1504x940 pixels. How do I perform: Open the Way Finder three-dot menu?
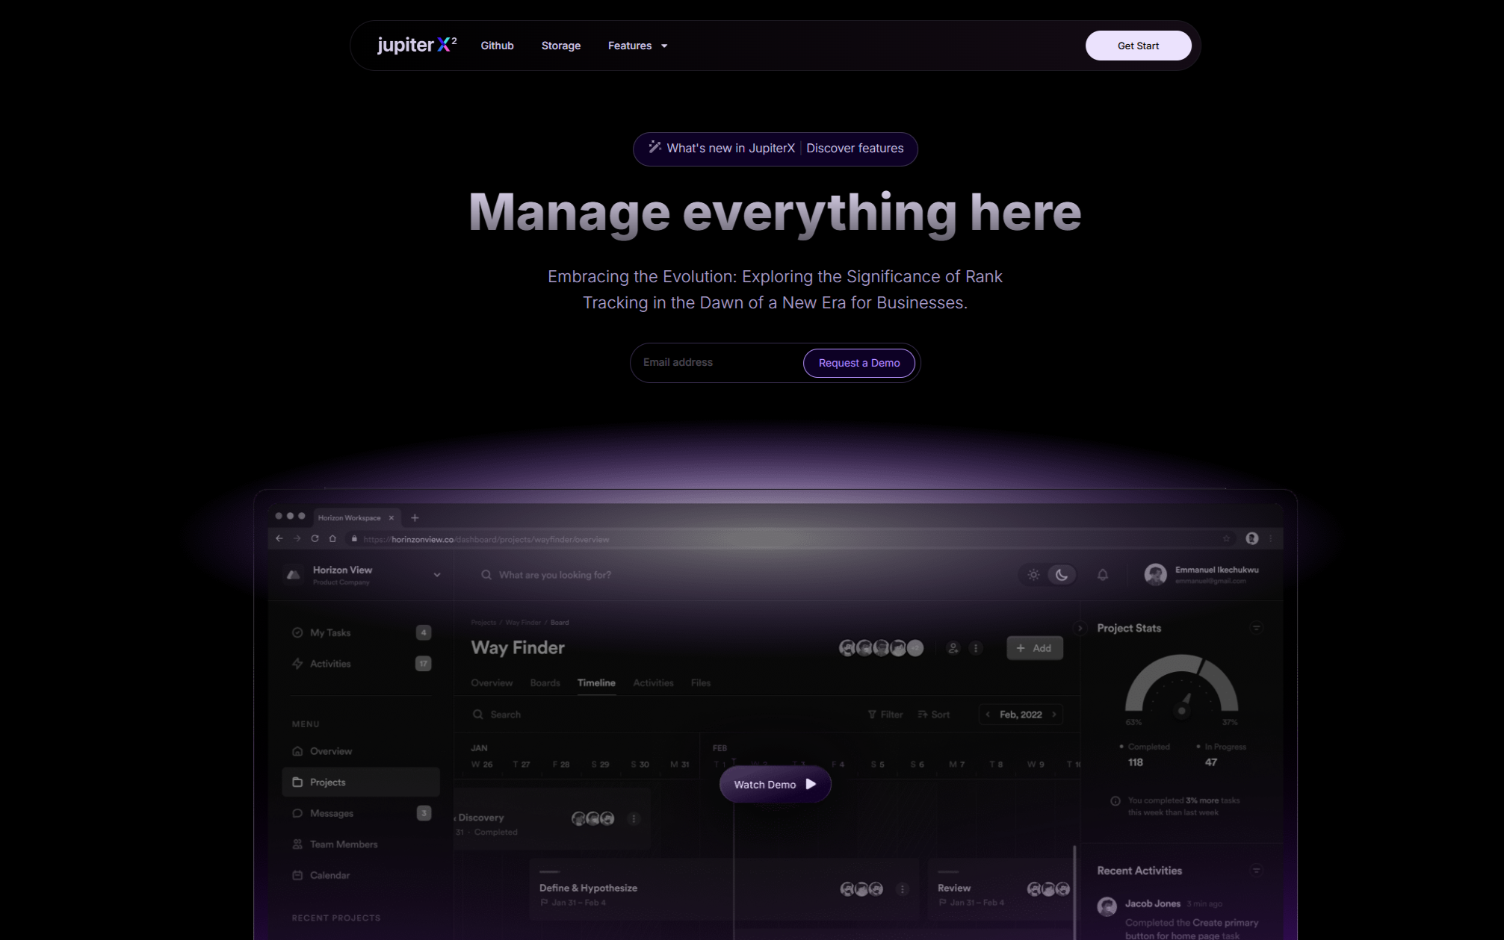(x=976, y=648)
